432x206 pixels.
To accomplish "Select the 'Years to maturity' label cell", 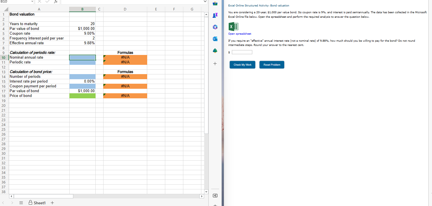I will [x=39, y=24].
